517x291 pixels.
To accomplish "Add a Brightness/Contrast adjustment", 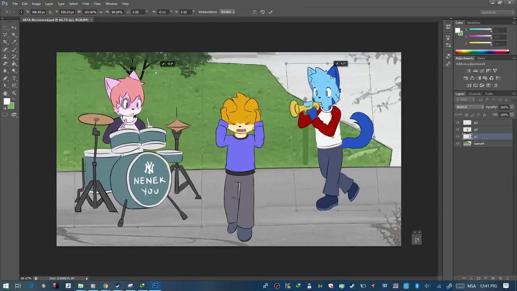I will click(469, 71).
